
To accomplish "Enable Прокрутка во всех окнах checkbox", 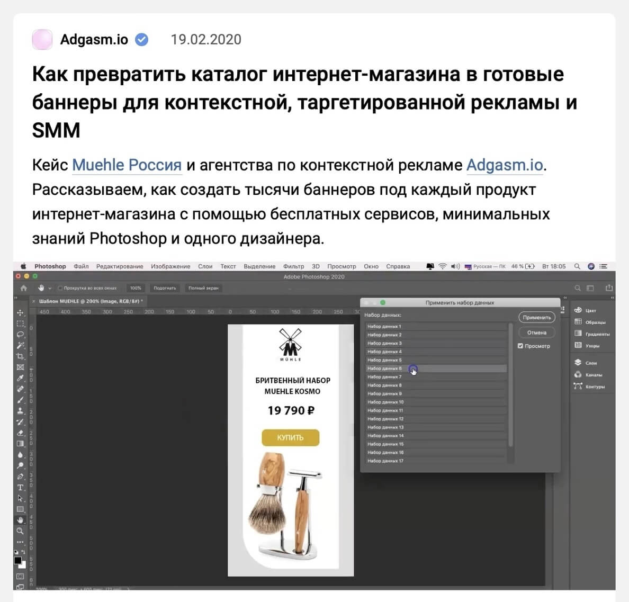I will [60, 288].
